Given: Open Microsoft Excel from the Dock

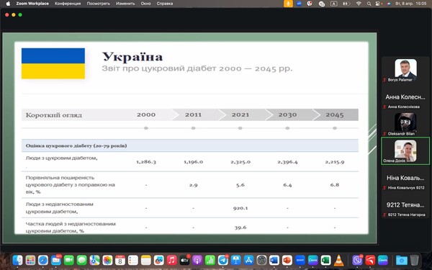Looking at the screenshot, I should pyautogui.click(x=325, y=260).
